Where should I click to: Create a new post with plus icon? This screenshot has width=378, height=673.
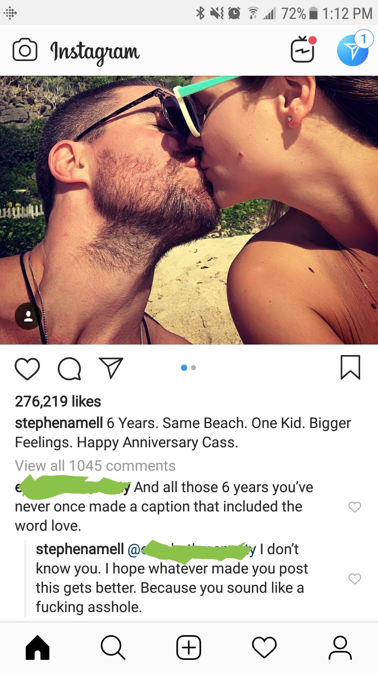(x=189, y=647)
